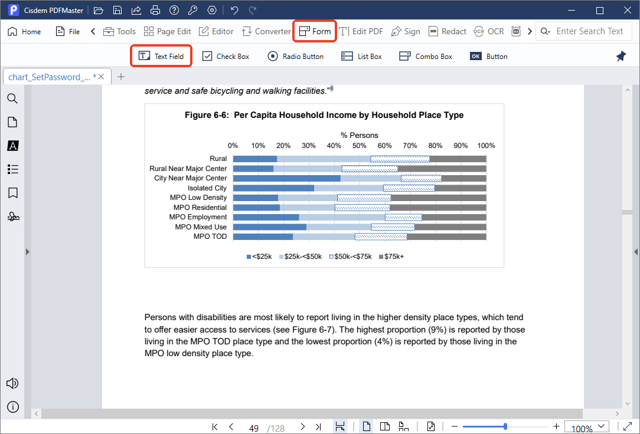Image resolution: width=640 pixels, height=434 pixels.
Task: Show previous toolbar tabs with left chevron
Action: (93, 31)
